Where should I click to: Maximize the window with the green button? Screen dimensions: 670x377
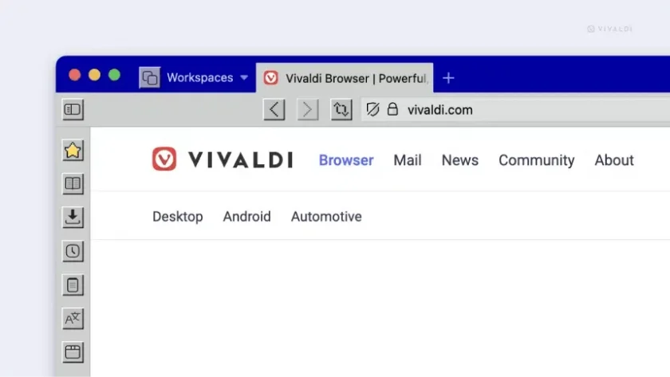[114, 75]
